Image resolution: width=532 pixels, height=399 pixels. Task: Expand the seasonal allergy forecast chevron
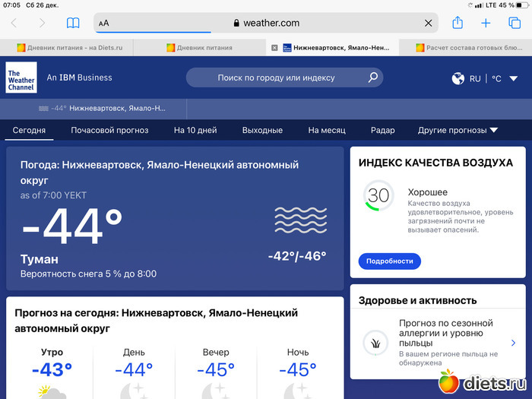tap(513, 343)
